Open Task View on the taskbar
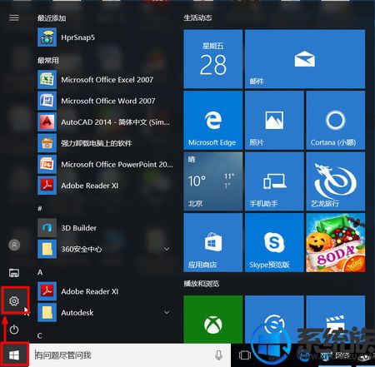Image resolution: width=375 pixels, height=367 pixels. click(245, 355)
